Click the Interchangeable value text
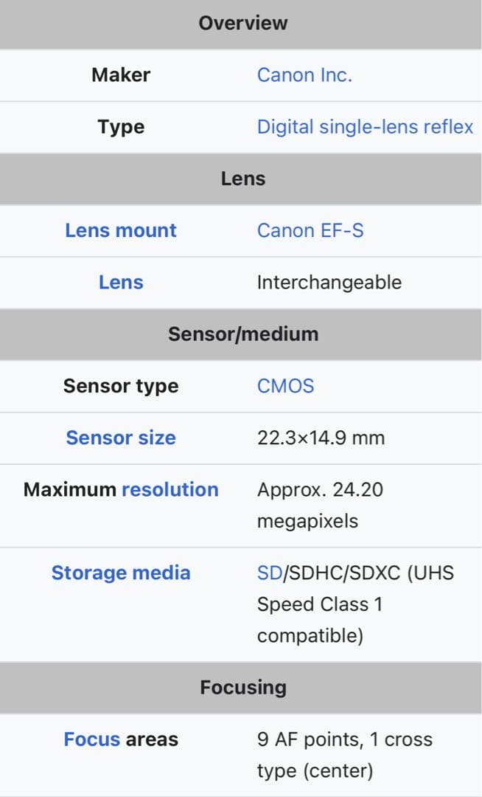482x797 pixels. pyautogui.click(x=329, y=282)
